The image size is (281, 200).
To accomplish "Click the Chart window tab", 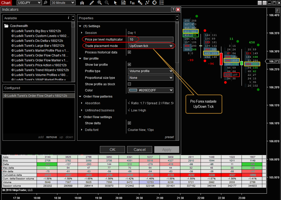I will coord(6,3).
